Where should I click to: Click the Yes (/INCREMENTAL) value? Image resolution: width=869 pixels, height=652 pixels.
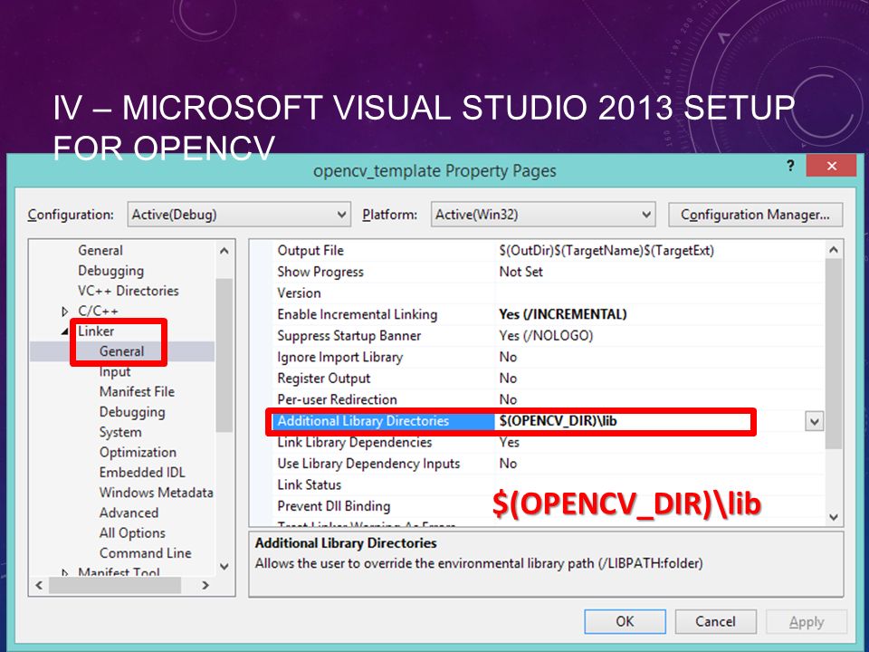(562, 314)
